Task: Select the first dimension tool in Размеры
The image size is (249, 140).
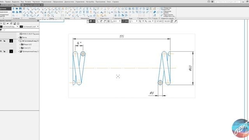Action: [x=63, y=9]
